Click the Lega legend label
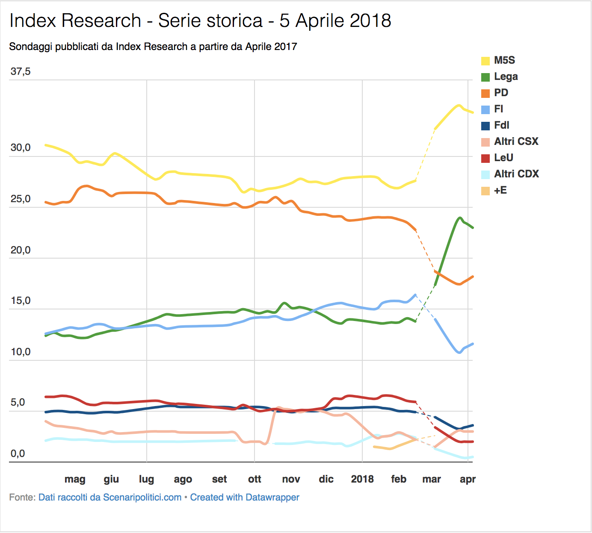Screen dimensions: 592x533 [506, 77]
